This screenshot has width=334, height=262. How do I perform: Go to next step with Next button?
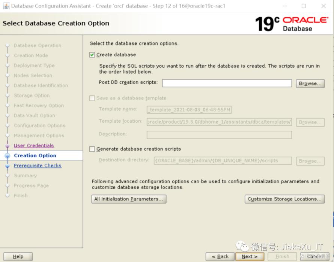(250, 257)
